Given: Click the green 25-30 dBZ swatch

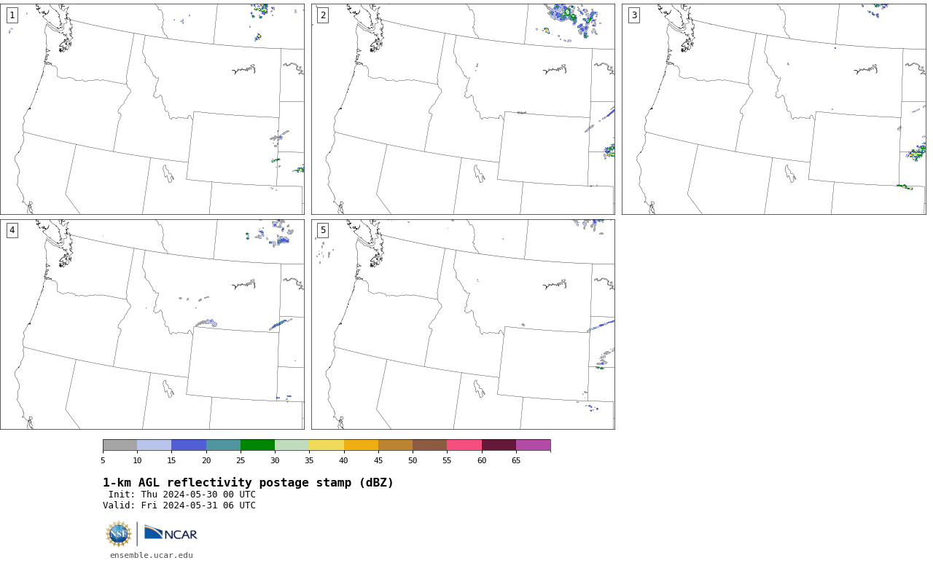Looking at the screenshot, I should click(x=257, y=445).
